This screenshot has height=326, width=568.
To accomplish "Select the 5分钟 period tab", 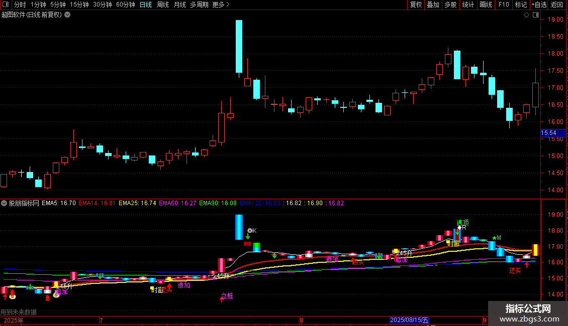I will pos(58,5).
